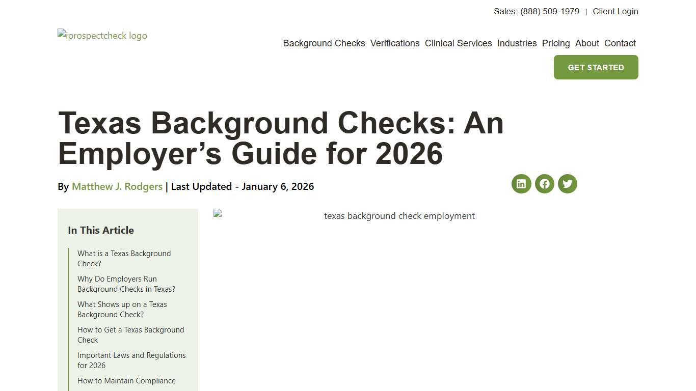Click the GET STARTED button
The width and height of the screenshot is (696, 391).
click(x=596, y=67)
